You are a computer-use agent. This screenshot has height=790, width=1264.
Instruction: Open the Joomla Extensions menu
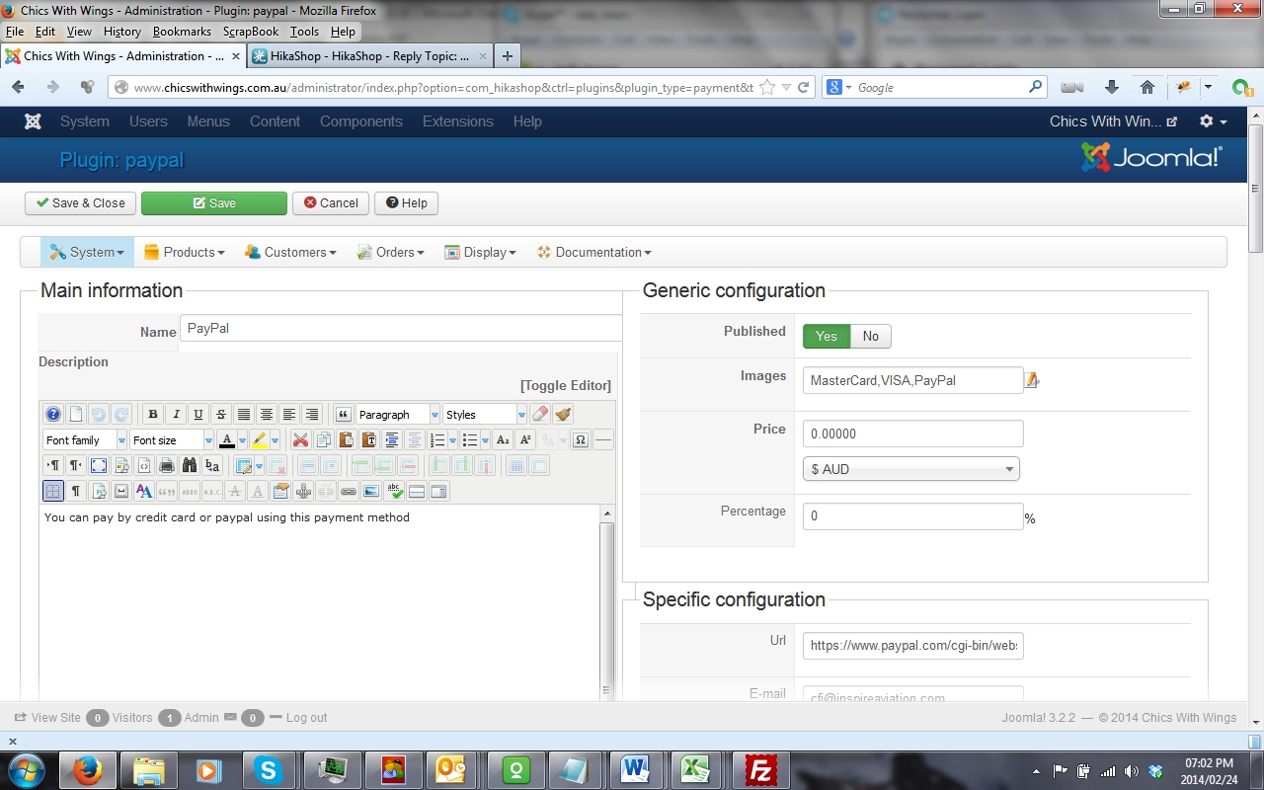pyautogui.click(x=458, y=121)
